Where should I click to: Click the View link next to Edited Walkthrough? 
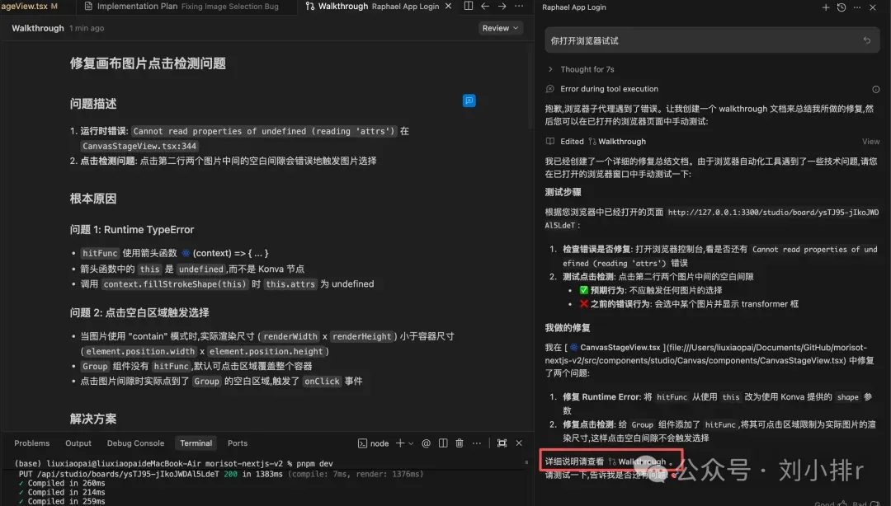[870, 141]
